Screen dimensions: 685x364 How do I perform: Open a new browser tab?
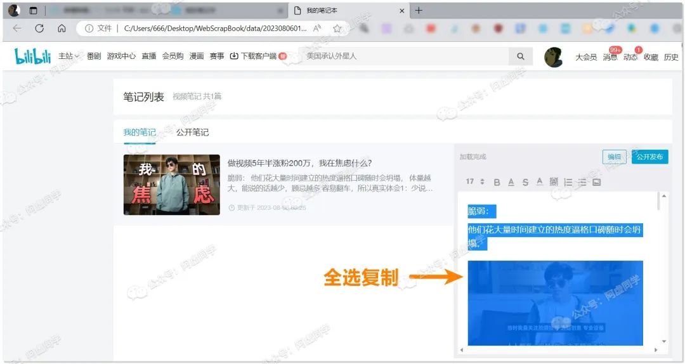[419, 11]
